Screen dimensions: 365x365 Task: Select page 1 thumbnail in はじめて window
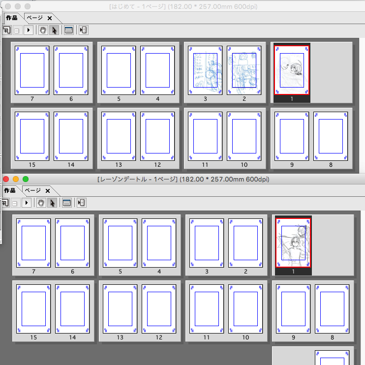coord(292,70)
